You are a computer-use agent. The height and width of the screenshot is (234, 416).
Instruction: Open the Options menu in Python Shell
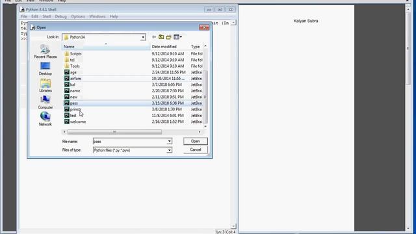pyautogui.click(x=78, y=16)
